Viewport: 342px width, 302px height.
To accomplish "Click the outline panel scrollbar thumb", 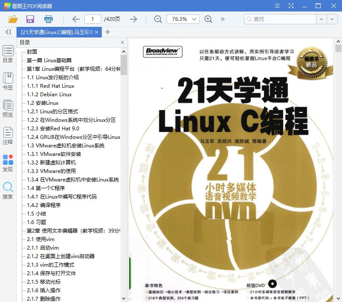I will (x=124, y=65).
